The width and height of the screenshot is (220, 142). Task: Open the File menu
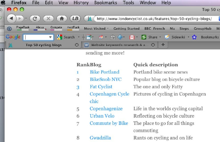coord(36,3)
